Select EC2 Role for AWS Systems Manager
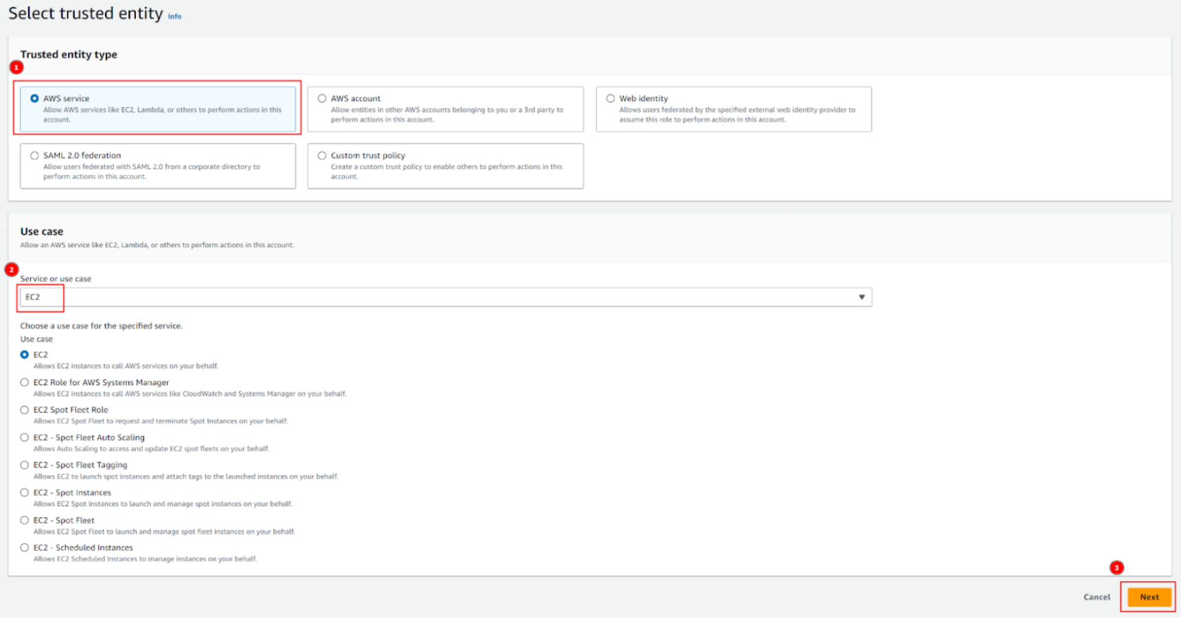This screenshot has height=618, width=1181. click(25, 382)
